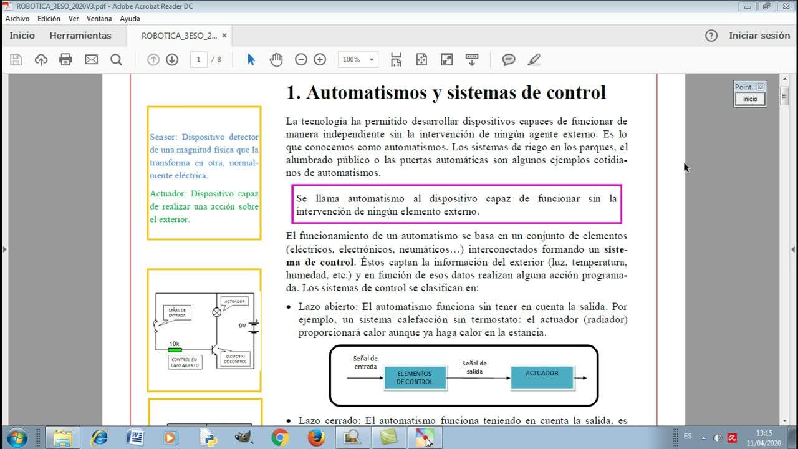Open the search magnifier tool
Viewport: 798px width, 449px height.
[x=116, y=60]
